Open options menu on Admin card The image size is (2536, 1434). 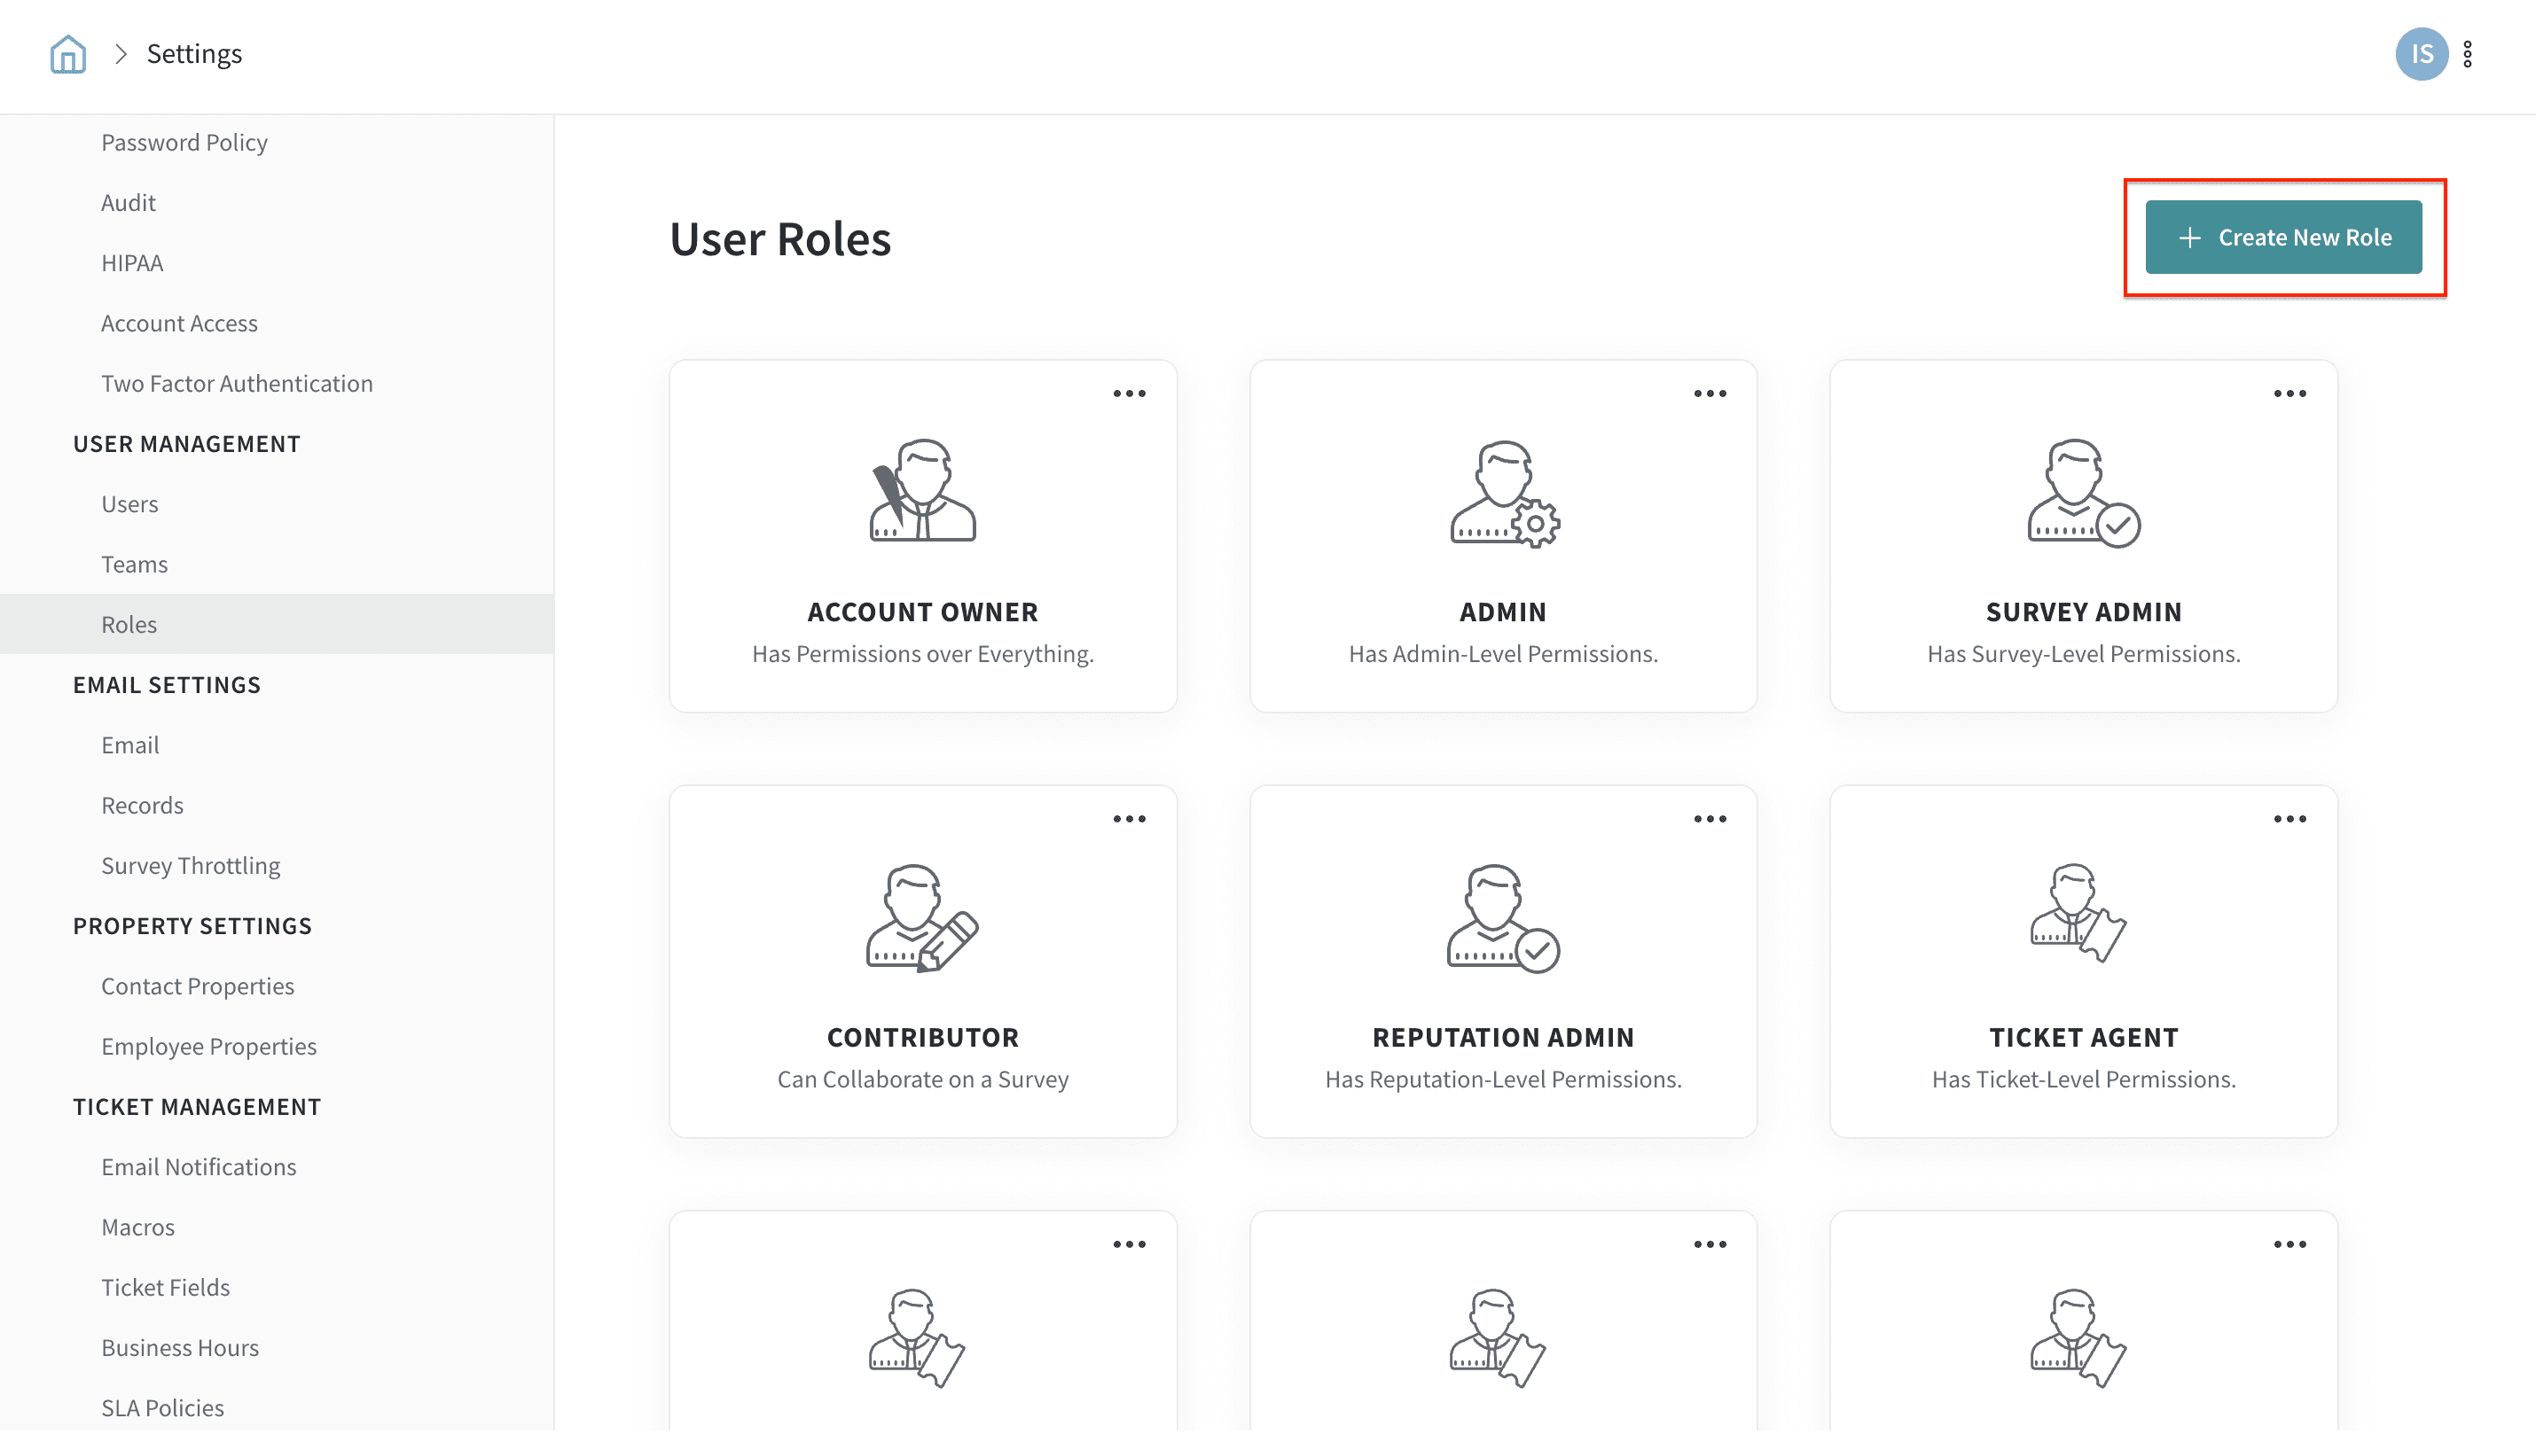pyautogui.click(x=1710, y=394)
